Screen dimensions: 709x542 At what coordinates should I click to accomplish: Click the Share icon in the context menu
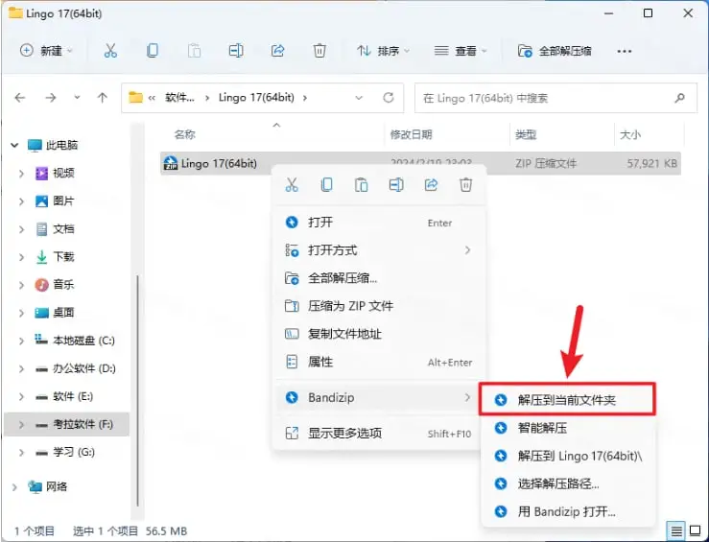coord(431,185)
